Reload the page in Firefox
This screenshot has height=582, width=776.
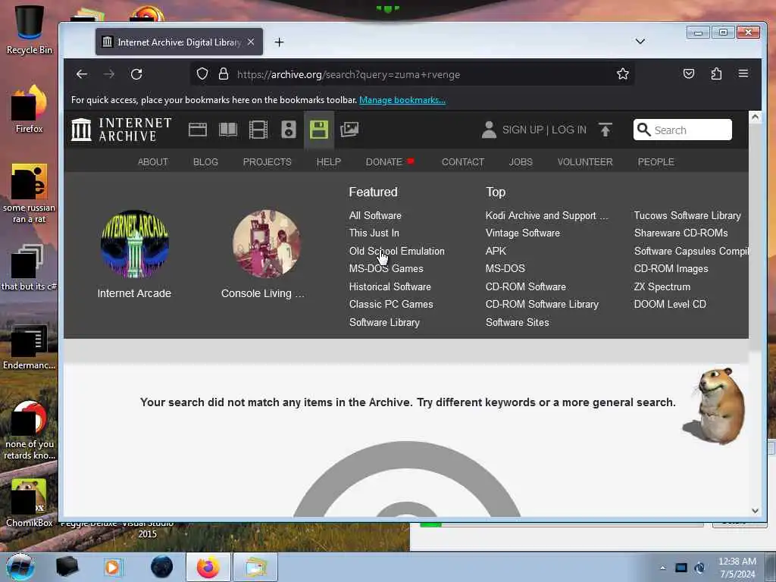click(136, 74)
